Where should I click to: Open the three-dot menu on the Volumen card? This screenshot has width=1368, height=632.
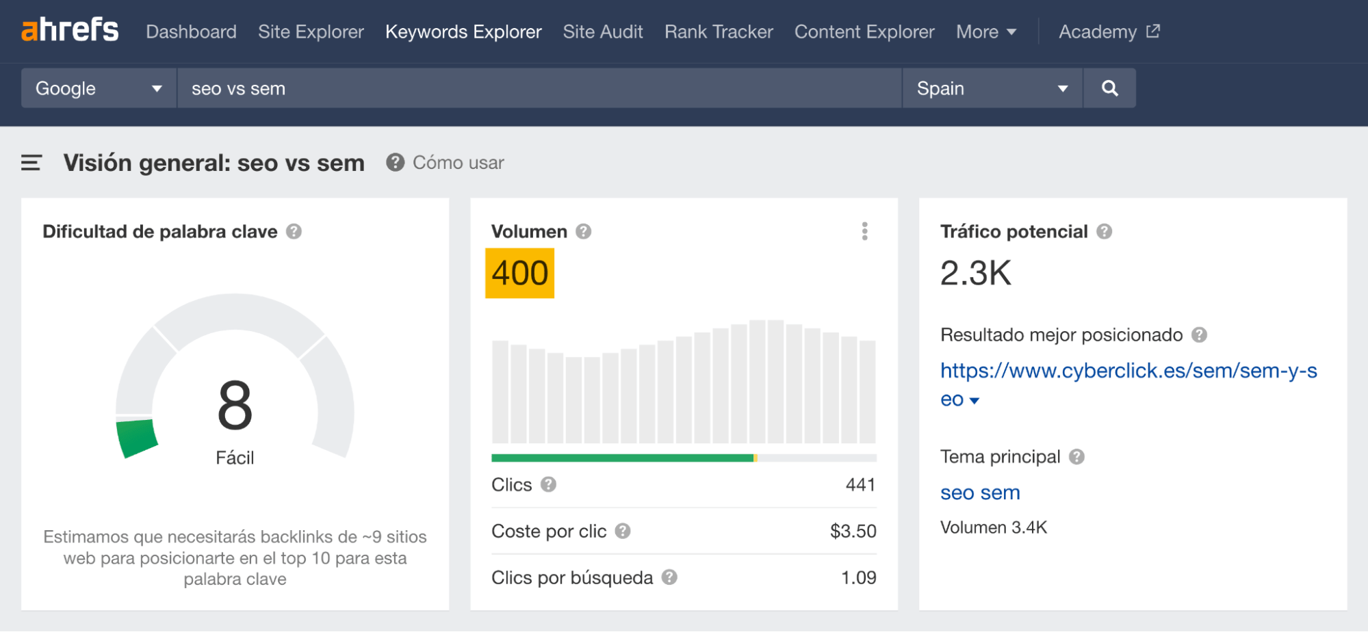tap(865, 231)
